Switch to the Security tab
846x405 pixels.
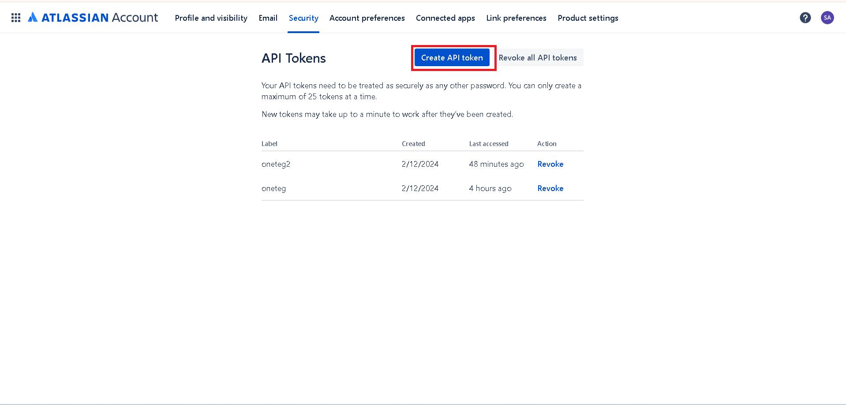(303, 18)
